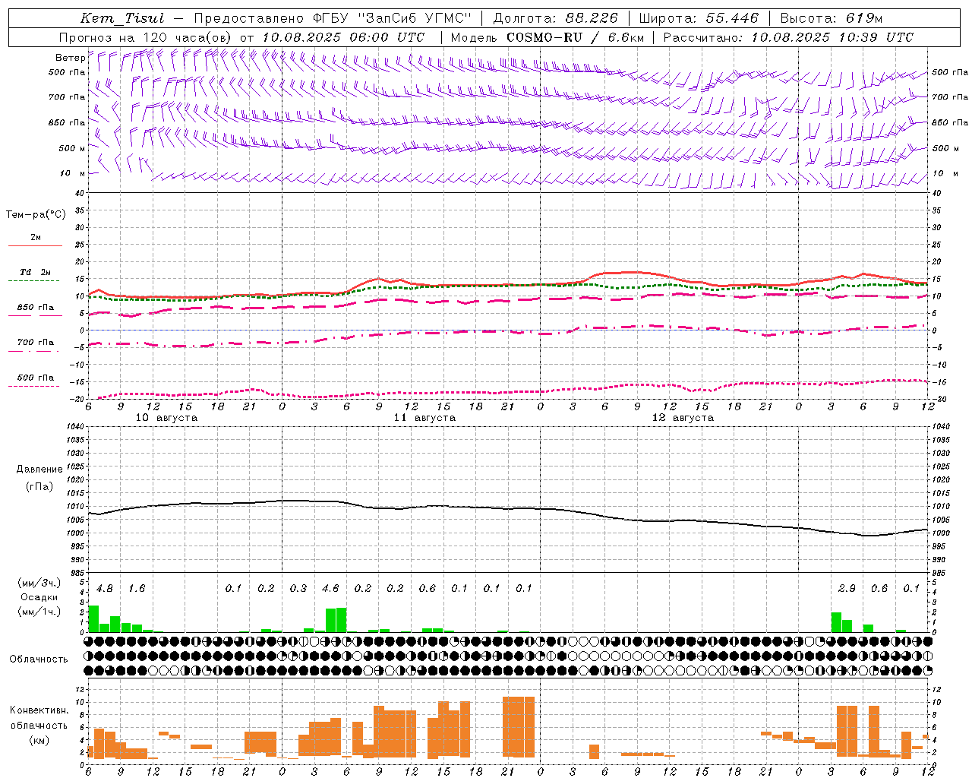Select the 4.8 precipitation total
Image resolution: width=972 pixels, height=778 pixels.
[x=105, y=589]
